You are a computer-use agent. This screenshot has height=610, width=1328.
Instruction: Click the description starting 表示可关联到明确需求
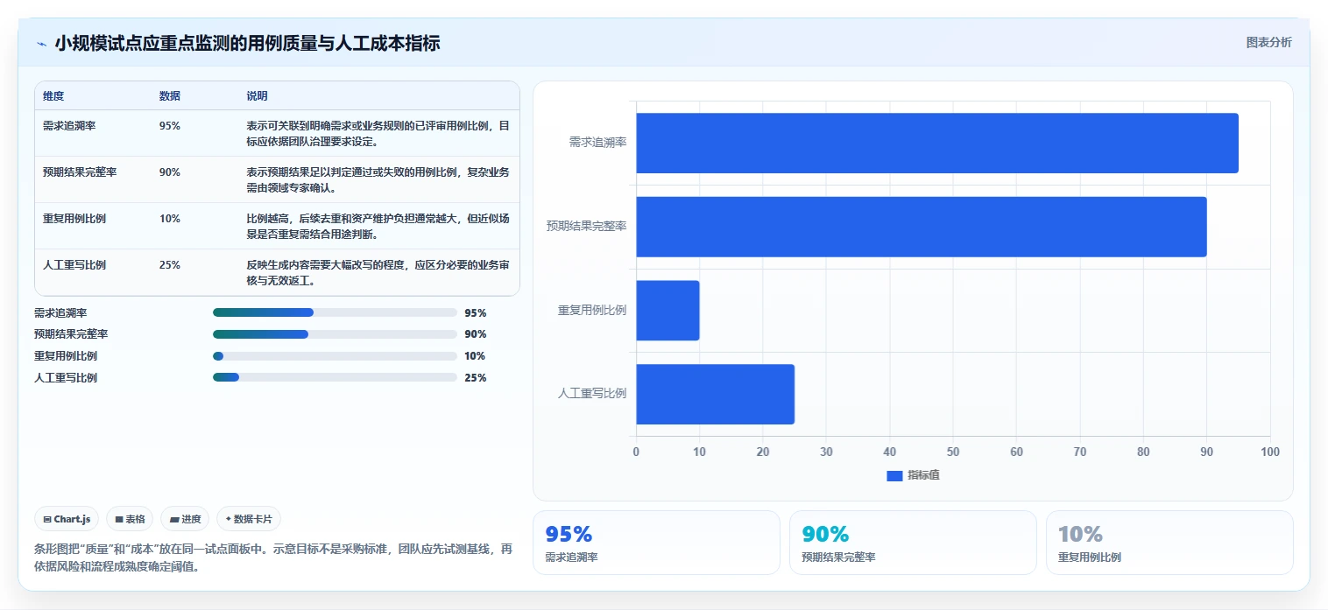(378, 133)
